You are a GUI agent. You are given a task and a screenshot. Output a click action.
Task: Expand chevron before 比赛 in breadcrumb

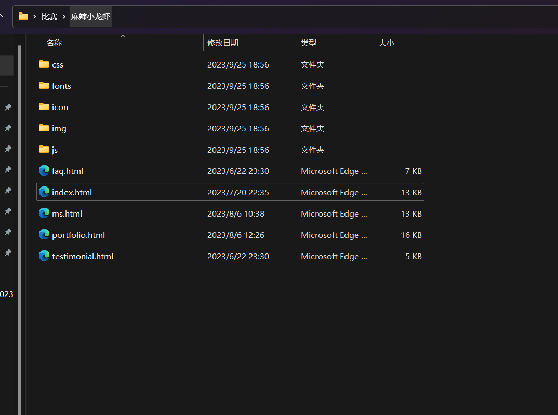(34, 17)
